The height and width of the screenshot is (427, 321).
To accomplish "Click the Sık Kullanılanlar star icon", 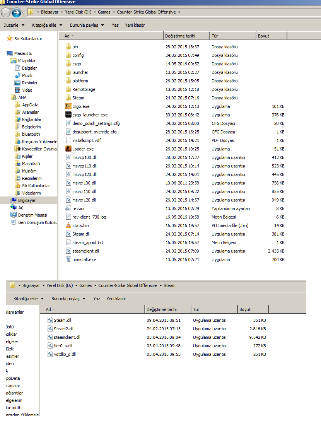I will 10,38.
